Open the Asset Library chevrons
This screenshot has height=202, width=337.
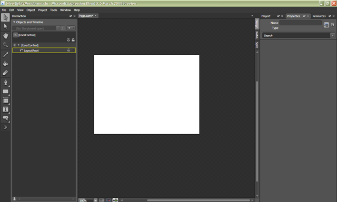pyautogui.click(x=5, y=127)
